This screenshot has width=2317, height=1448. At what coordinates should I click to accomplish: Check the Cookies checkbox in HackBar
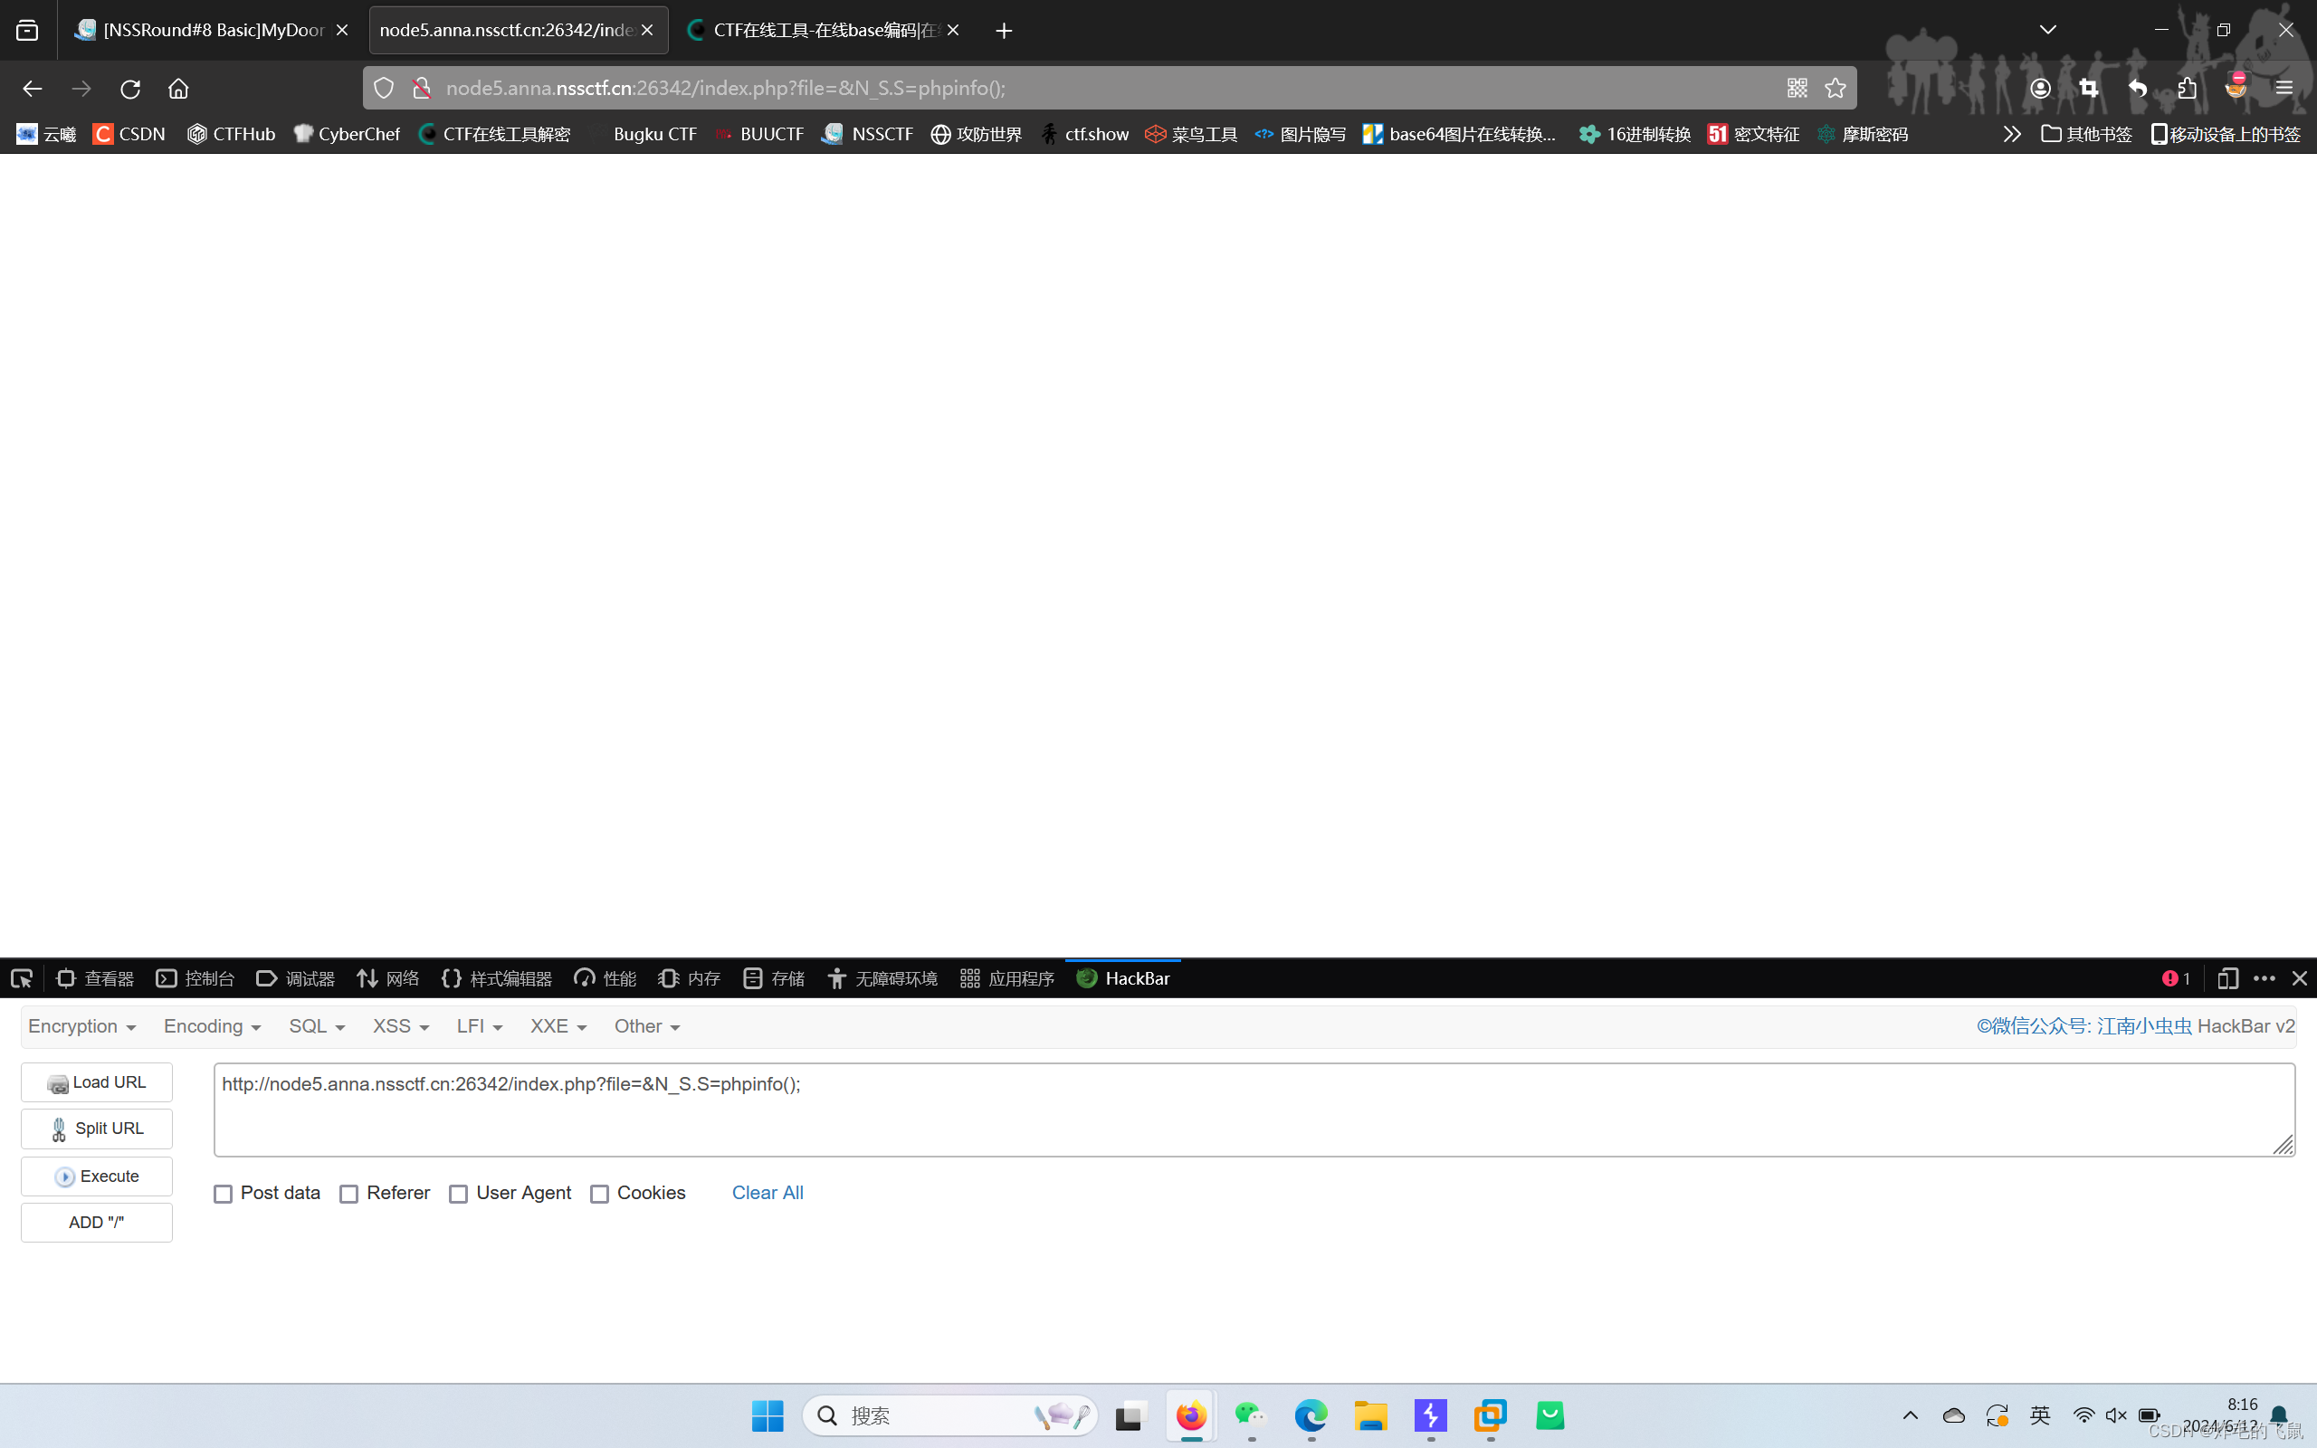pos(599,1194)
